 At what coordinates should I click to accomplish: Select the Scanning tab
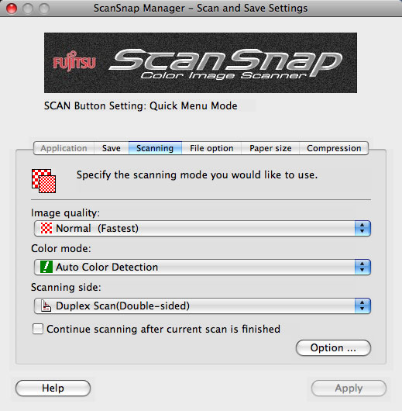click(x=155, y=148)
